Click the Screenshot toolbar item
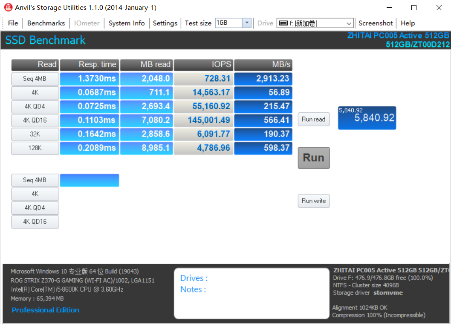 [376, 23]
